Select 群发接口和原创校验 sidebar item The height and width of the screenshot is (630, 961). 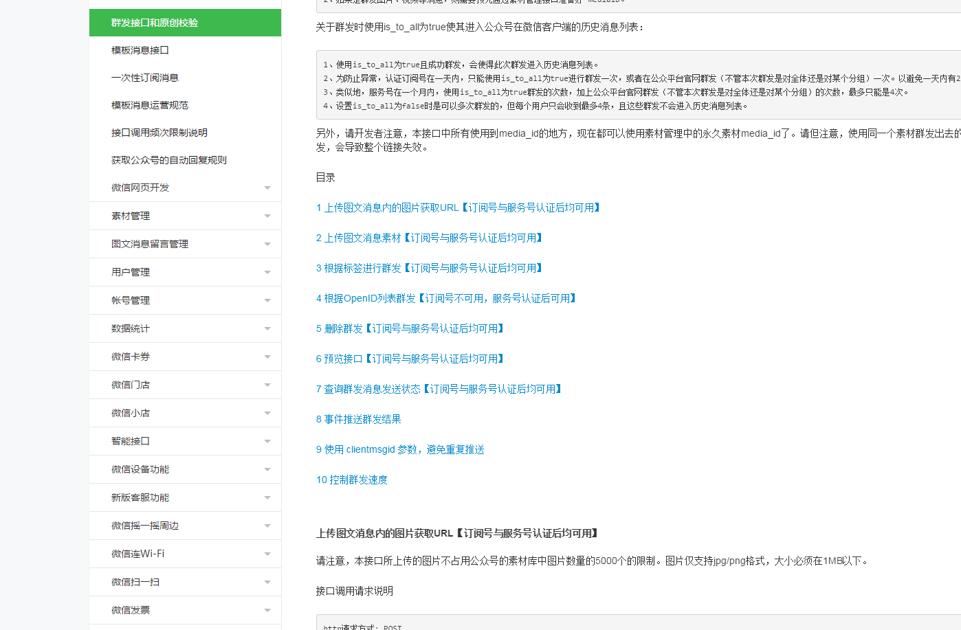click(185, 23)
